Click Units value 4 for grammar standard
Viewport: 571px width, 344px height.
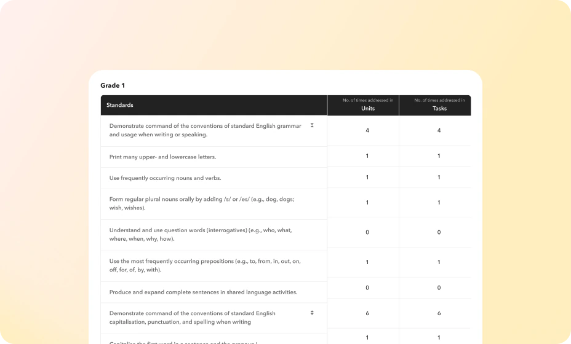click(x=367, y=130)
